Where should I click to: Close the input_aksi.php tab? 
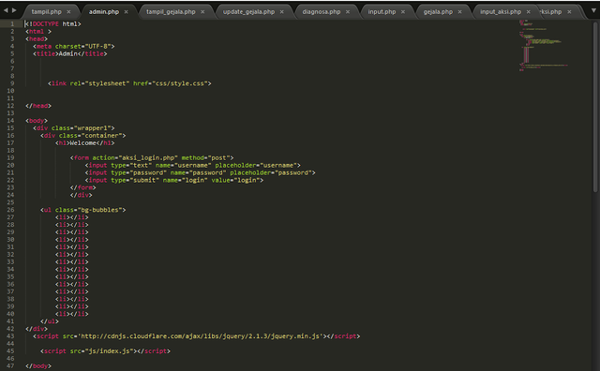(529, 12)
